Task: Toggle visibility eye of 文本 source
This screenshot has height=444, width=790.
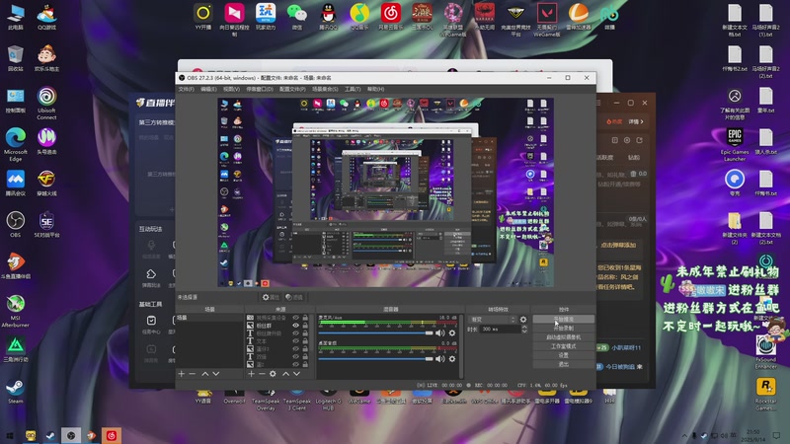Action: click(295, 340)
